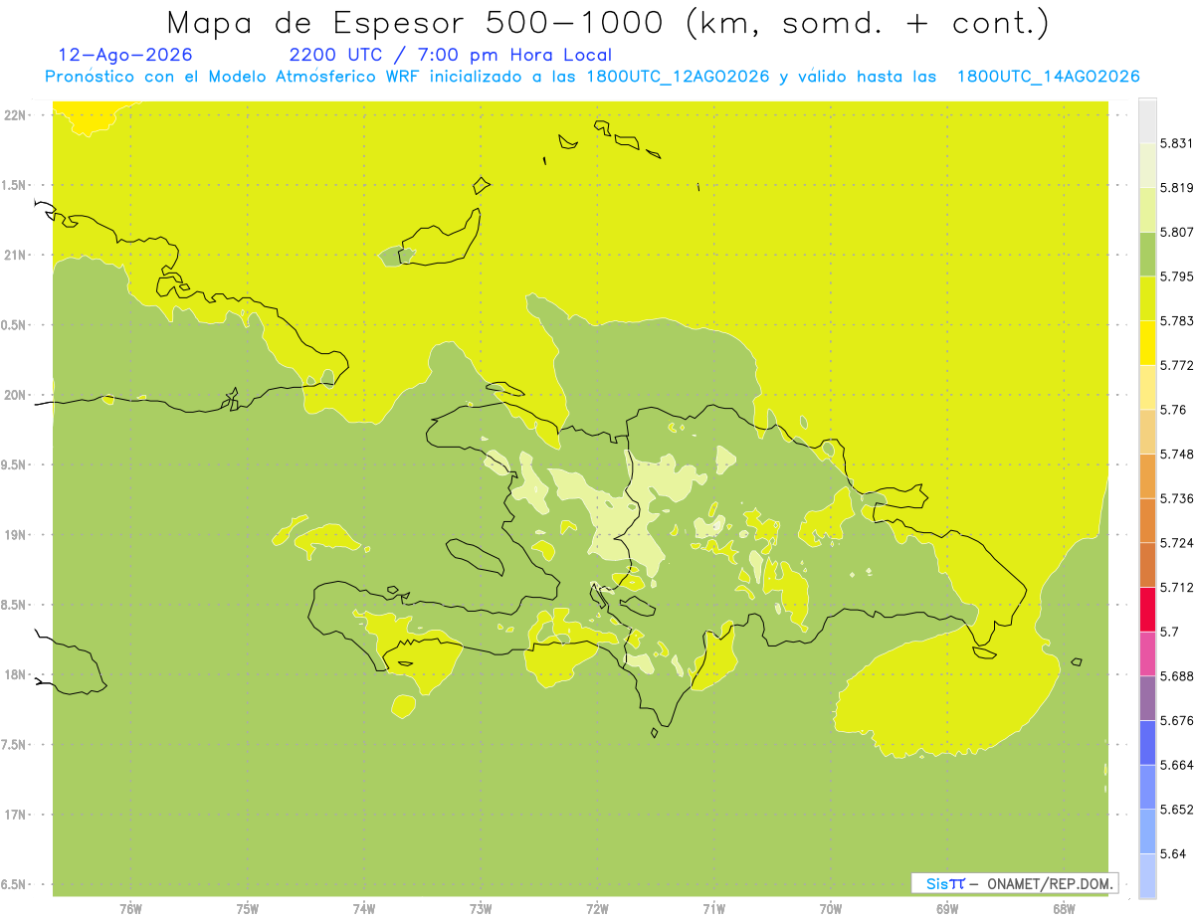1194x922 pixels.
Task: Click the pink colorbar swatch between 5.688 and 5.7
Action: tap(1147, 653)
